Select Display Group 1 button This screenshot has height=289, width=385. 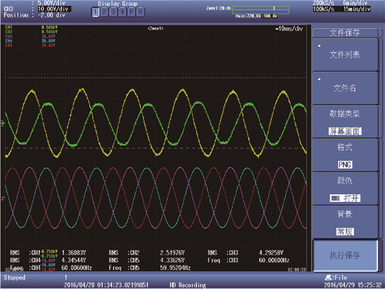pos(96,12)
